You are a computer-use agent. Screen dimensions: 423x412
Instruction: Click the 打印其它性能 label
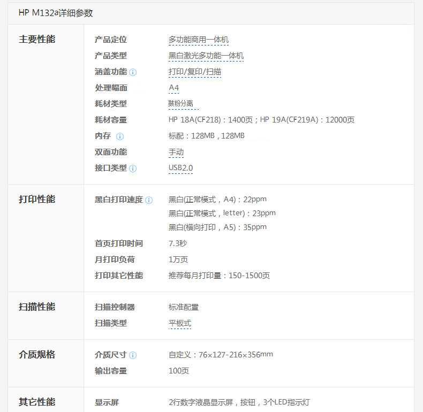coord(119,276)
